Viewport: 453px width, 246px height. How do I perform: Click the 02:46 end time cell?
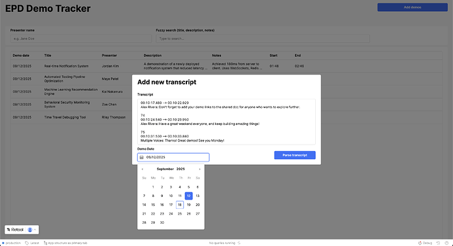299,66
